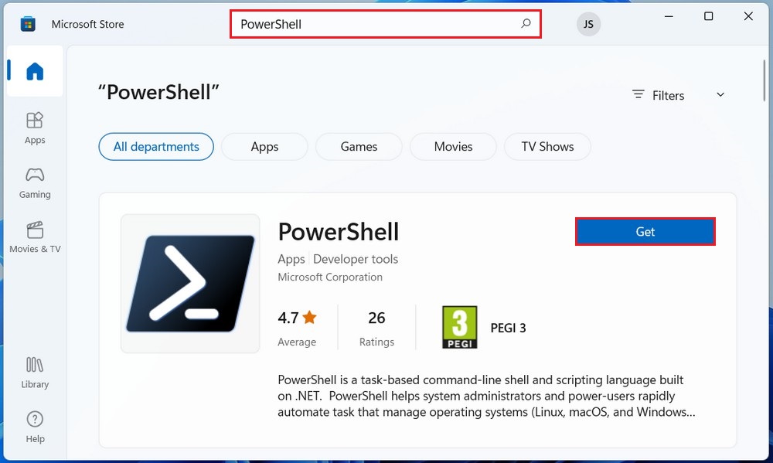
Task: Click the PEGI 3 rating badge
Action: (459, 328)
